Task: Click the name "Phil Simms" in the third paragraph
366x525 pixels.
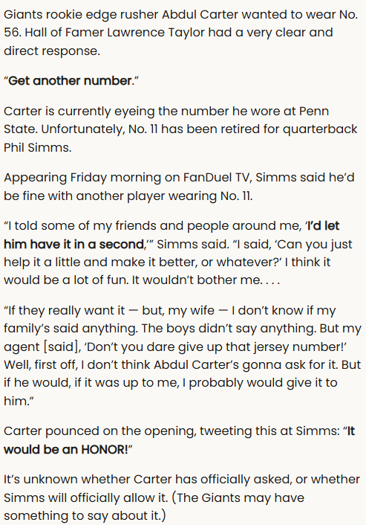Action: tap(37, 147)
